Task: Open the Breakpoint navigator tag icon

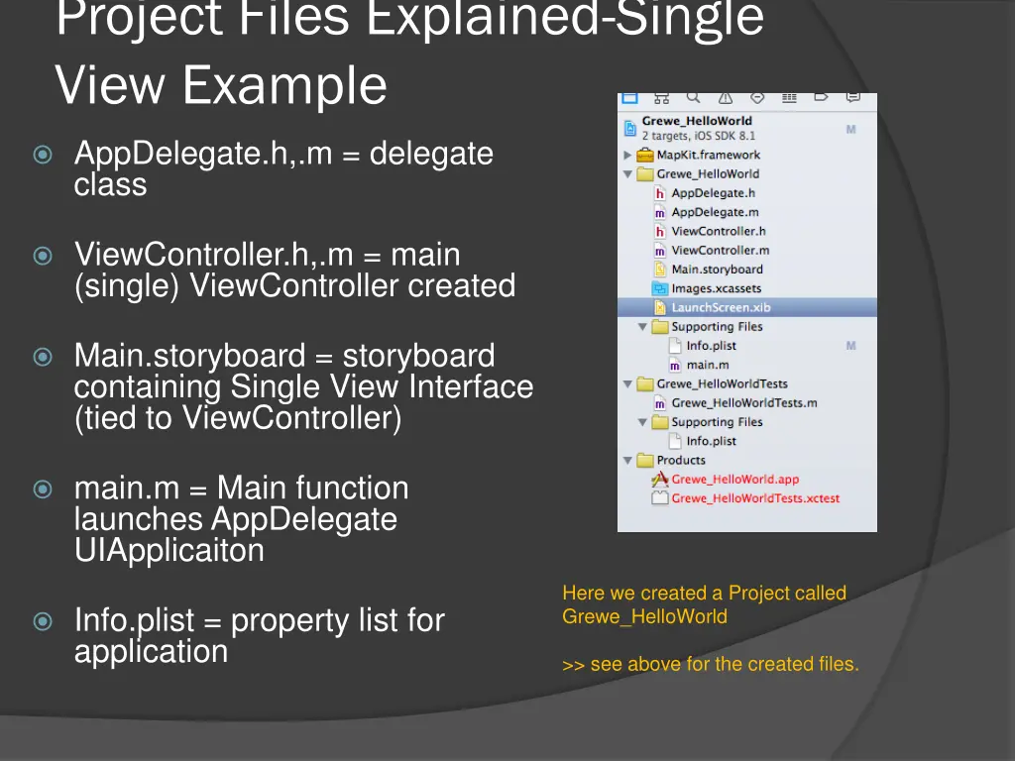Action: [821, 98]
